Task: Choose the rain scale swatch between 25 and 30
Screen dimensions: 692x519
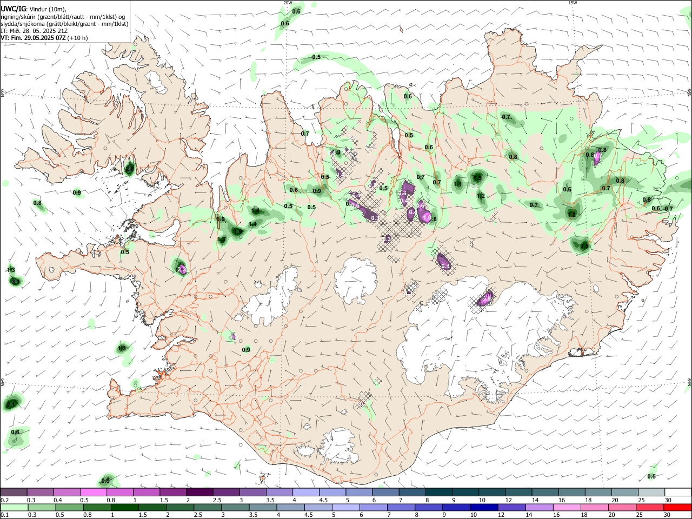Action: click(649, 507)
